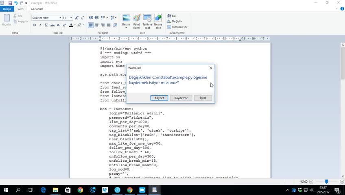The image size is (345, 195).
Task: Click Kaydet in the WordPad dialog
Action: coord(159,98)
